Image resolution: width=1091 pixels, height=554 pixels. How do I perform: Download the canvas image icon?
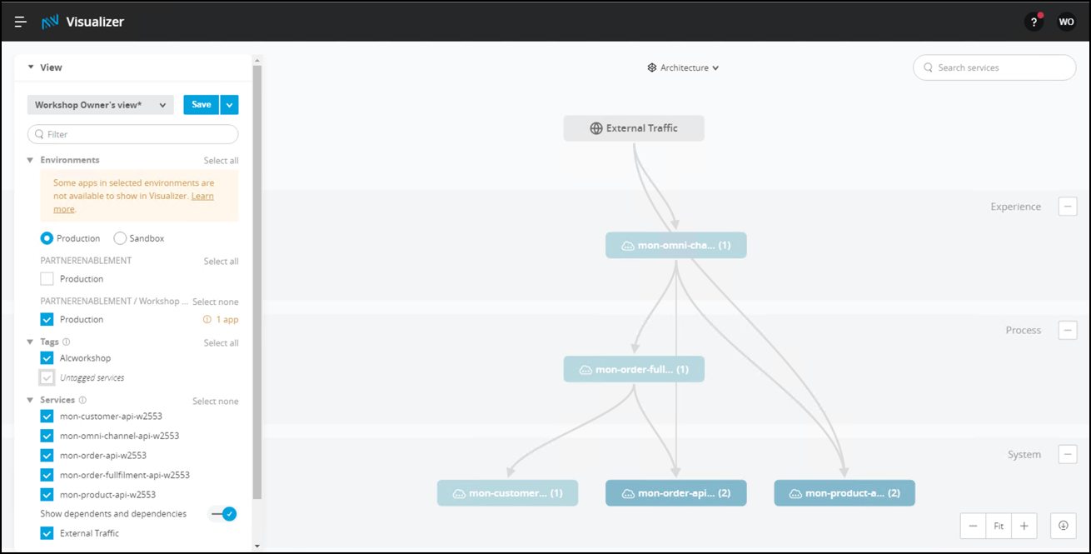[1064, 526]
